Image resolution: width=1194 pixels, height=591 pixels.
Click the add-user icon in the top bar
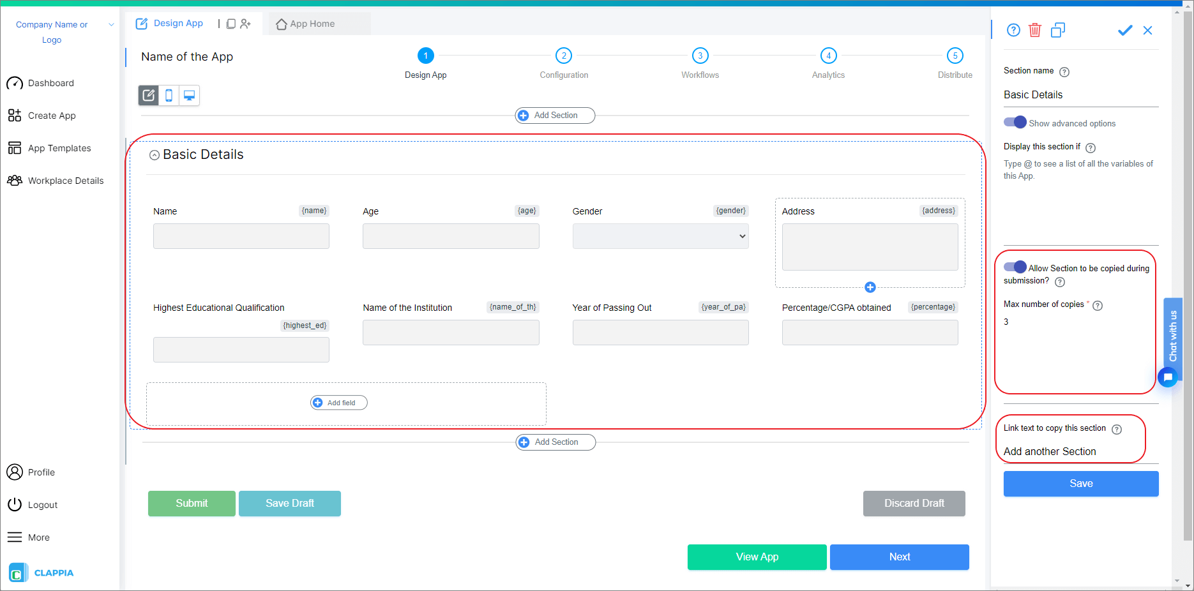coord(246,23)
